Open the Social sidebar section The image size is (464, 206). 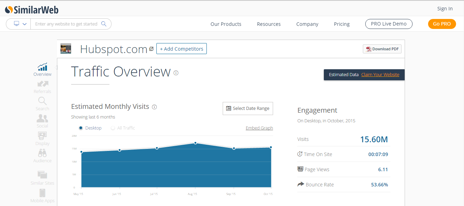coord(42,121)
